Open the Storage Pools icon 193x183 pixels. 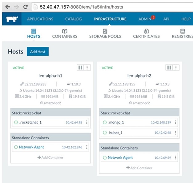105,31
